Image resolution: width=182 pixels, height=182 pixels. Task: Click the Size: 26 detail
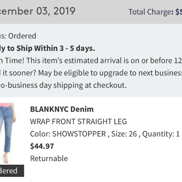click(124, 134)
